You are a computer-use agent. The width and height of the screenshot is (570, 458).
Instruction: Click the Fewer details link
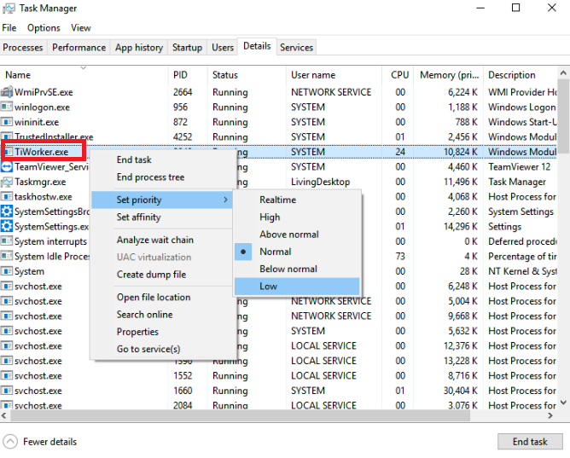[x=49, y=442]
